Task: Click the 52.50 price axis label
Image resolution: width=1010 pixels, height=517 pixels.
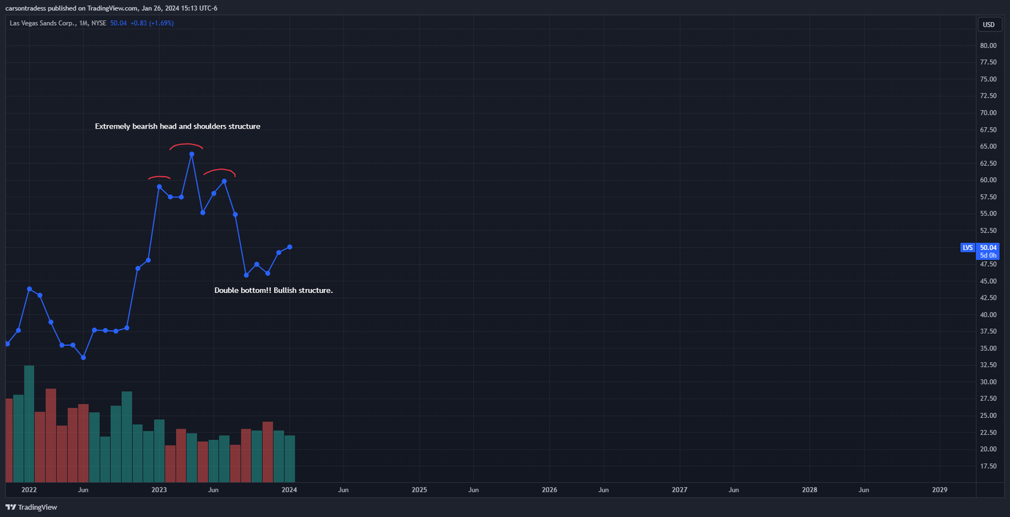Action: tap(988, 231)
